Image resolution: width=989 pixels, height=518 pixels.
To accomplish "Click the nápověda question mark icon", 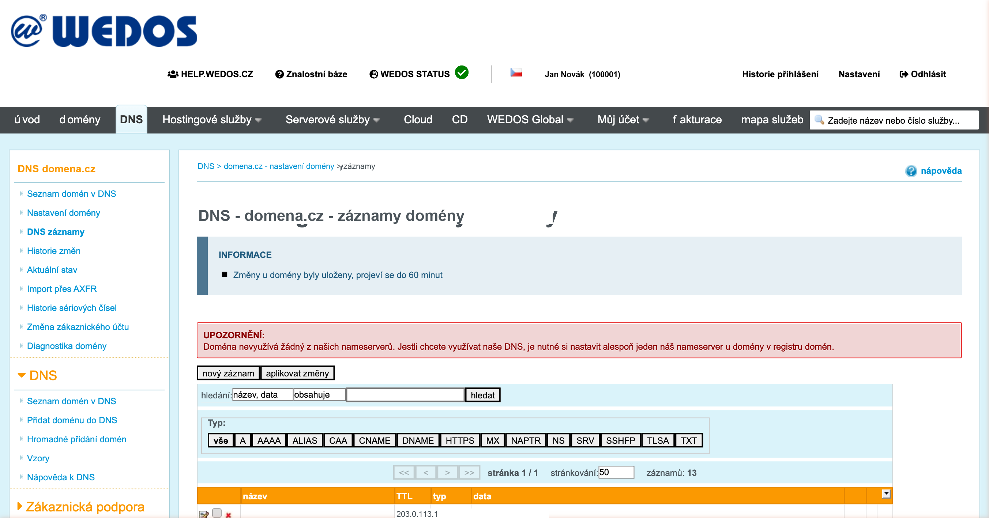I will pyautogui.click(x=911, y=171).
